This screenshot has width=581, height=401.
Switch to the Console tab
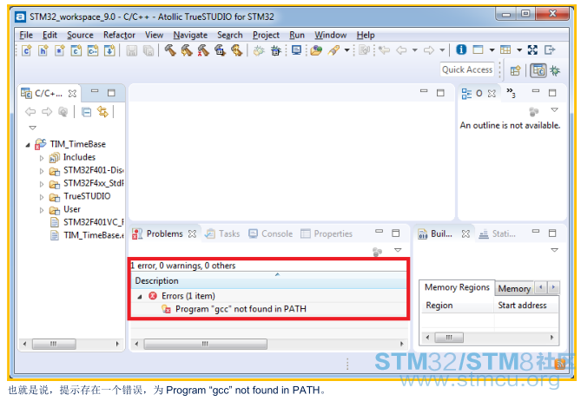270,233
